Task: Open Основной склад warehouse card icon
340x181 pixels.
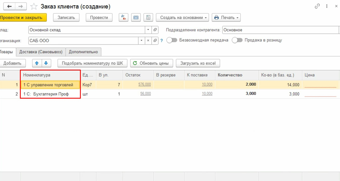Action: tap(155, 30)
